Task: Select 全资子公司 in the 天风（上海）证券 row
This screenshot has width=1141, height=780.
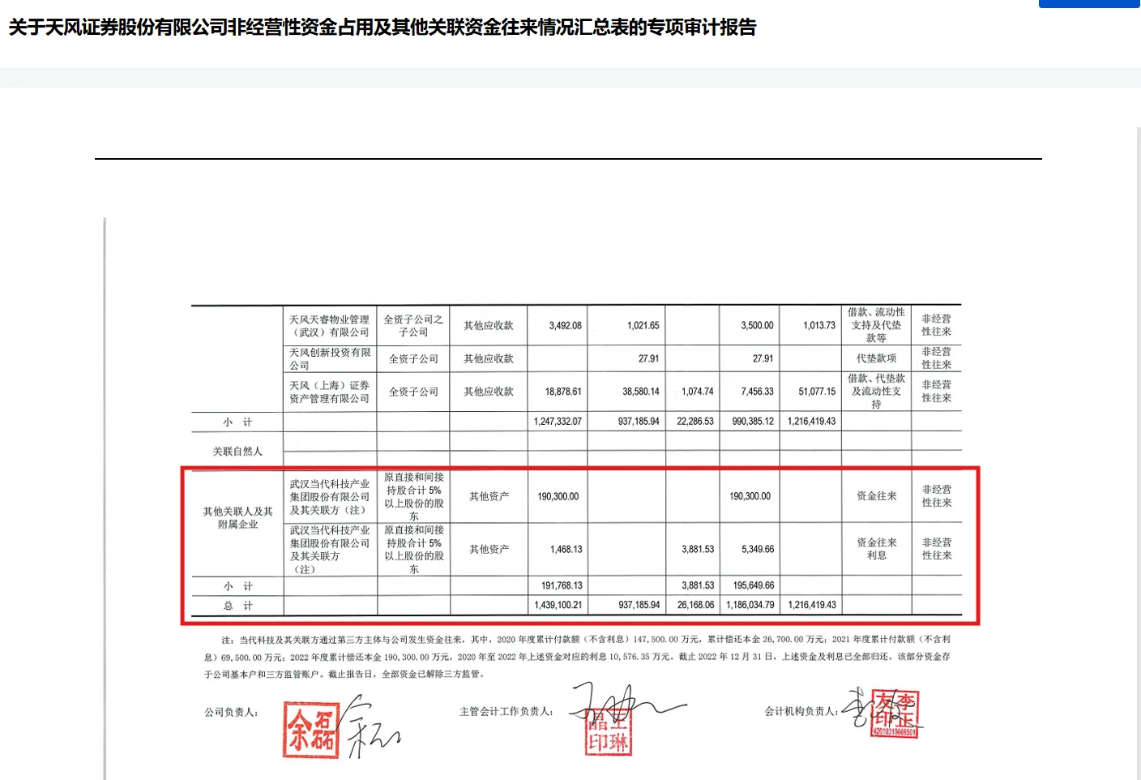Action: point(413,392)
